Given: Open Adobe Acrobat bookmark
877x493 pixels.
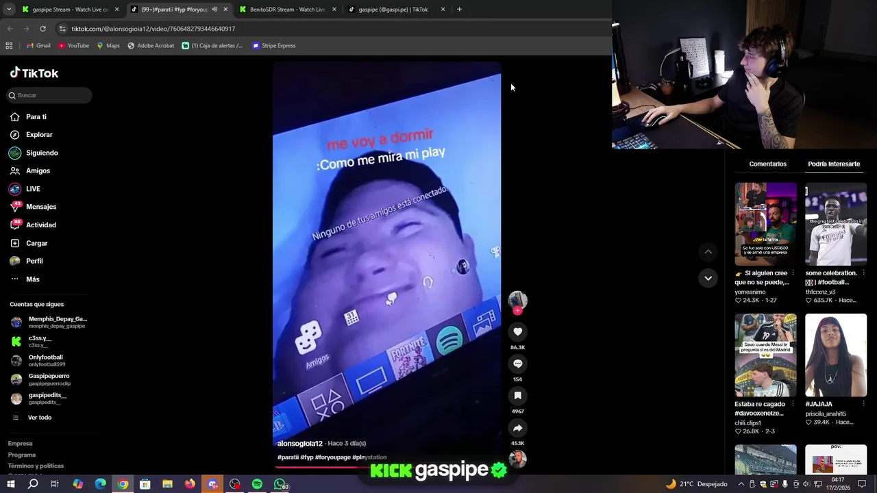Looking at the screenshot, I should (x=151, y=46).
